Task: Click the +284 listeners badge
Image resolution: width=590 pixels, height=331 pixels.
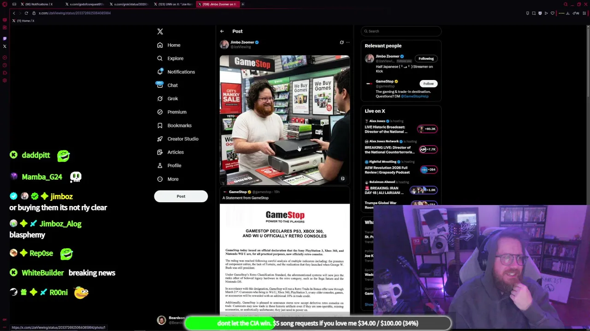Action: click(x=428, y=170)
